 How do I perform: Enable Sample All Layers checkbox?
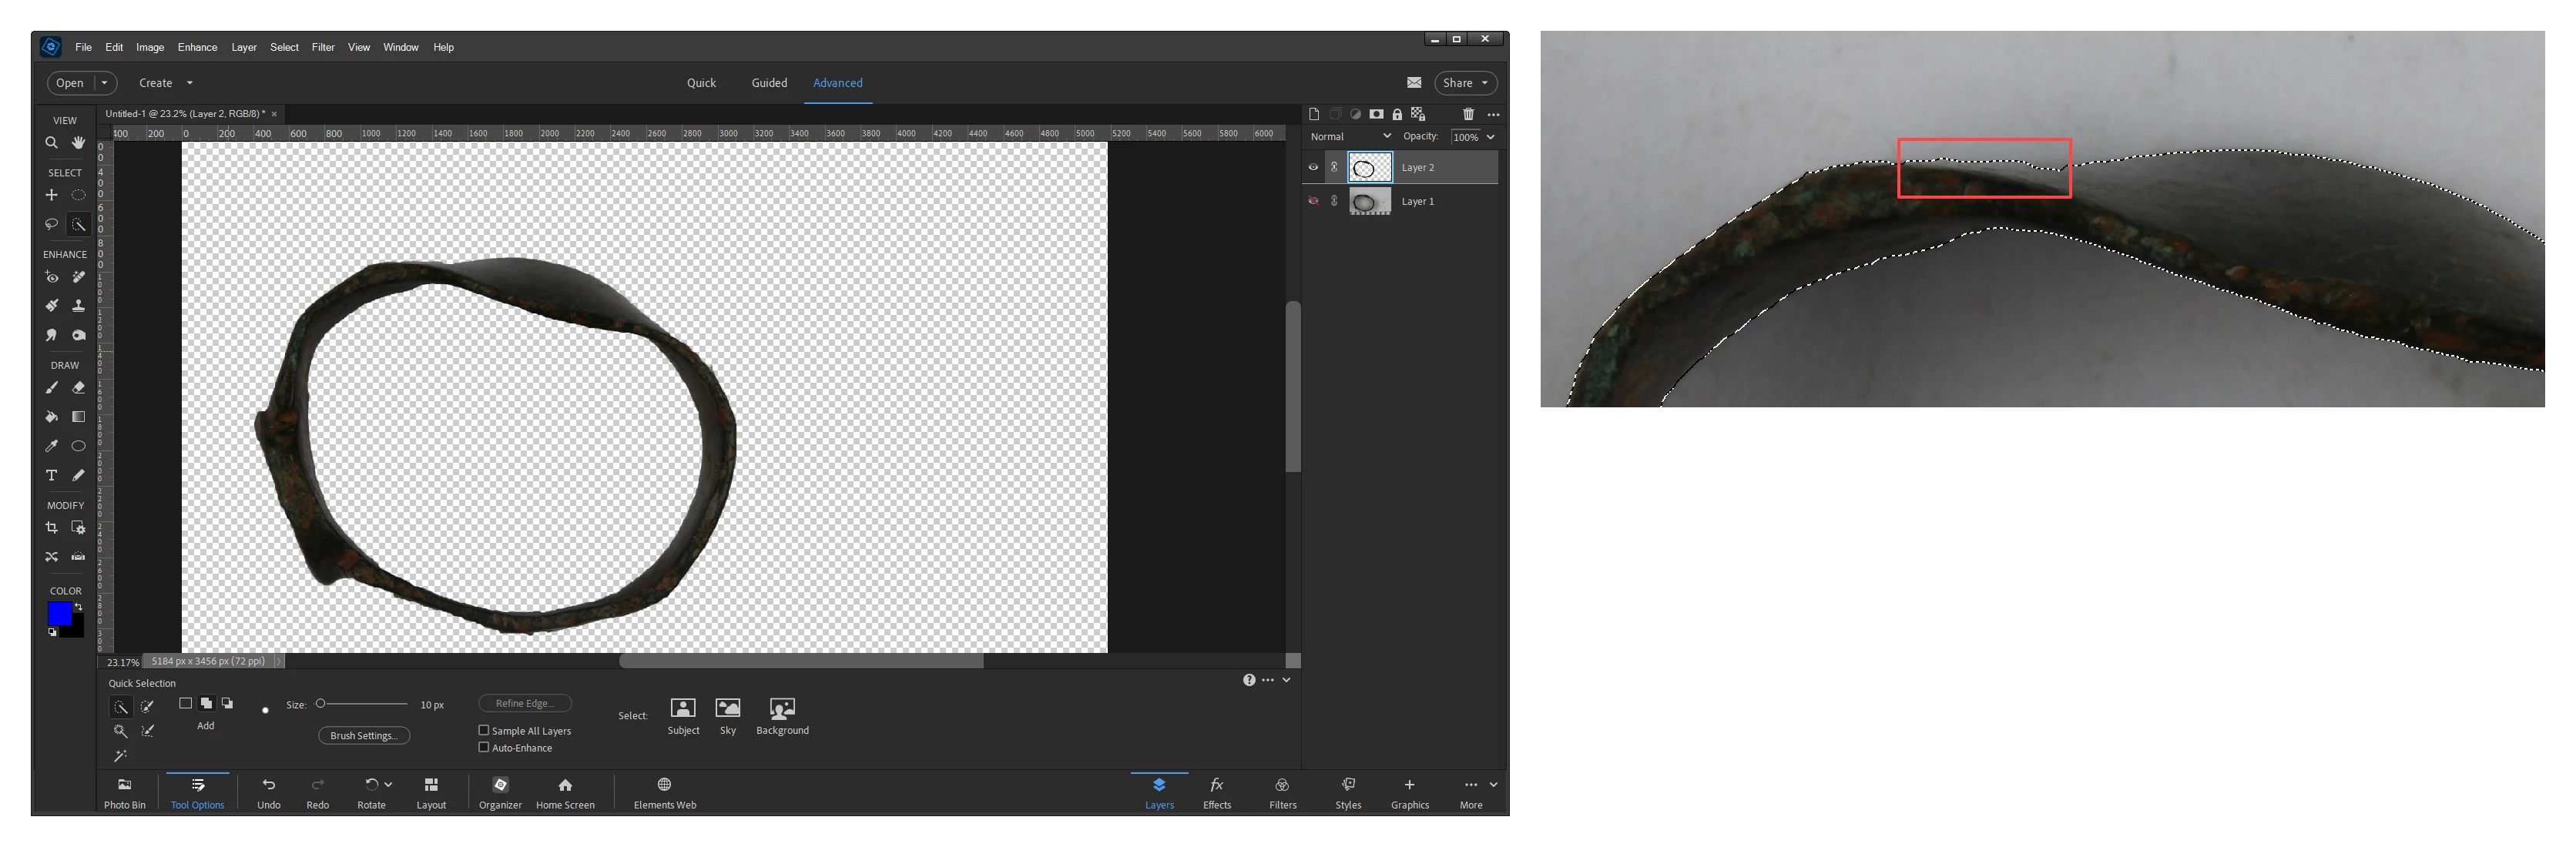(484, 730)
